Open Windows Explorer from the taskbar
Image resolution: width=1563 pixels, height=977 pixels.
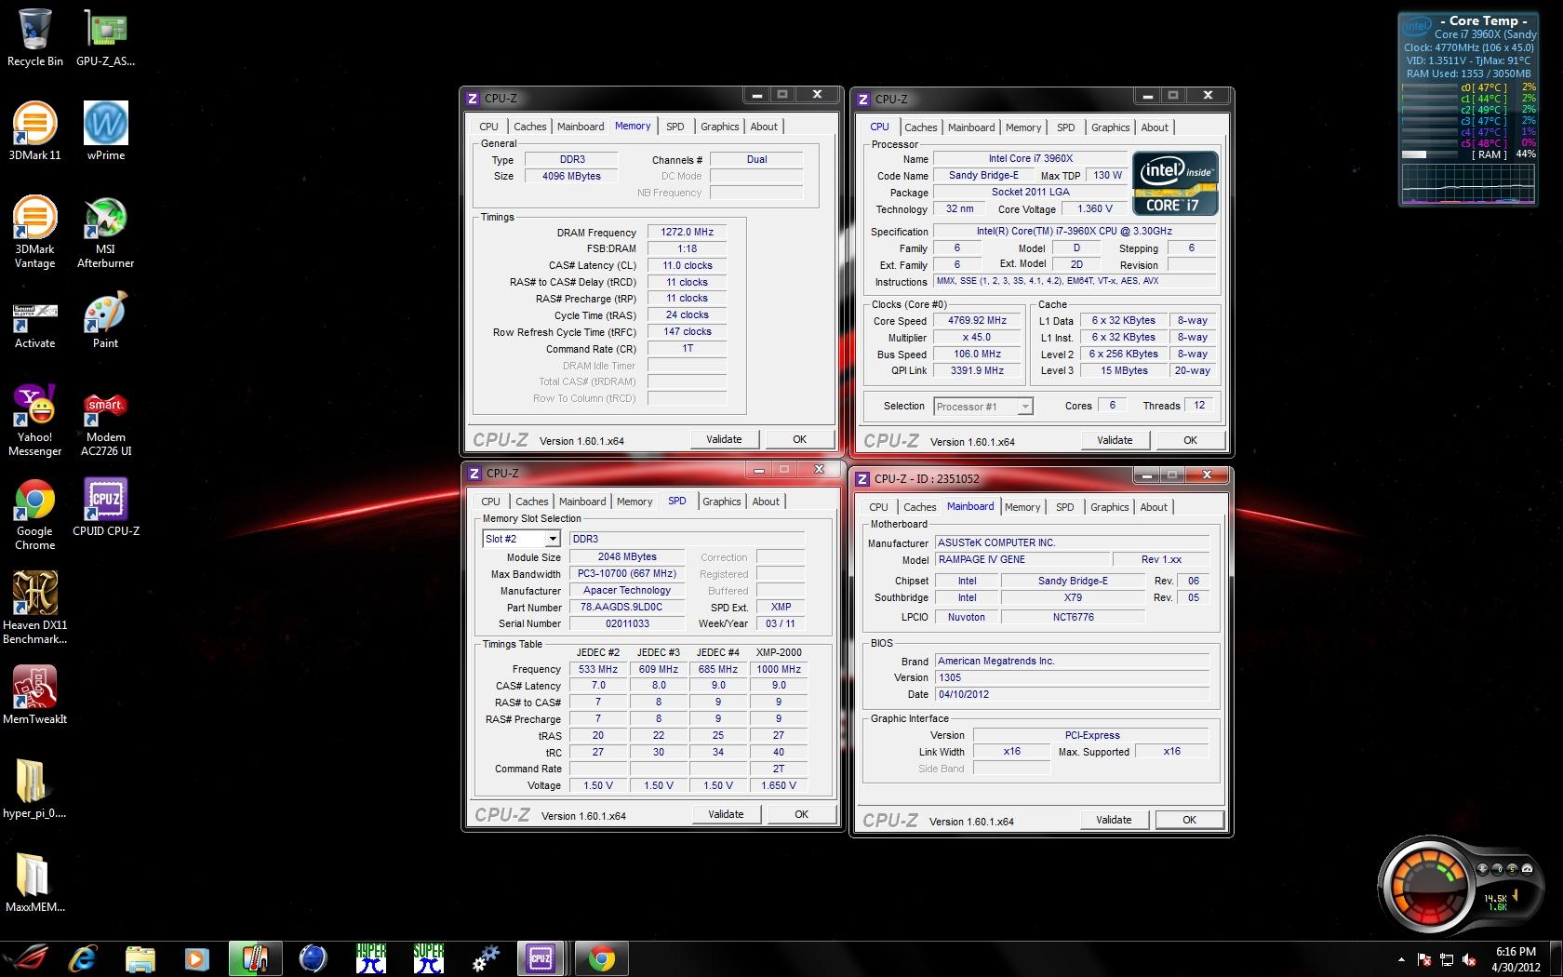pos(140,958)
